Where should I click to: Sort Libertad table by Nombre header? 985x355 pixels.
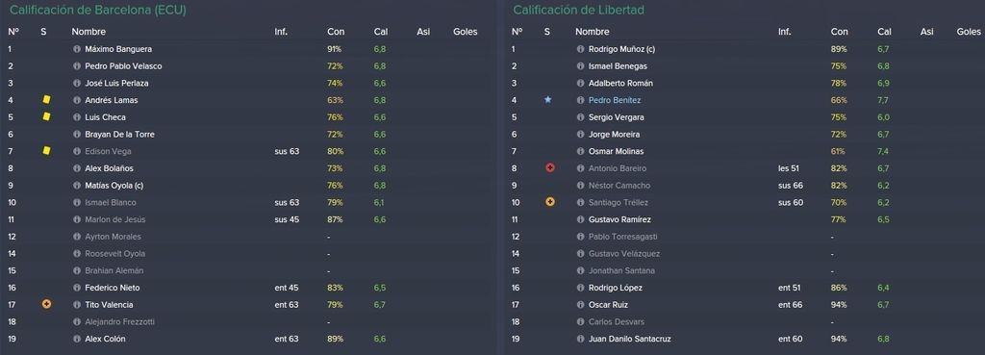[x=593, y=32]
